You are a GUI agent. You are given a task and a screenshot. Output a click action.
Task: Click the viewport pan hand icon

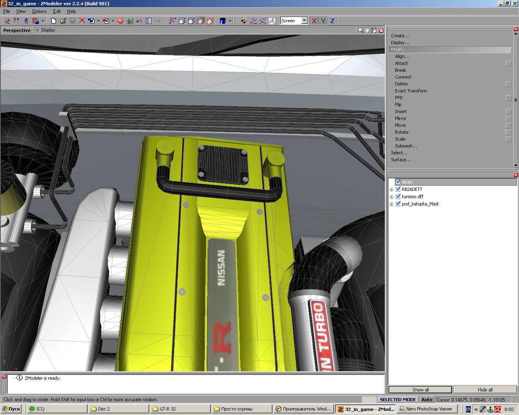point(368,30)
